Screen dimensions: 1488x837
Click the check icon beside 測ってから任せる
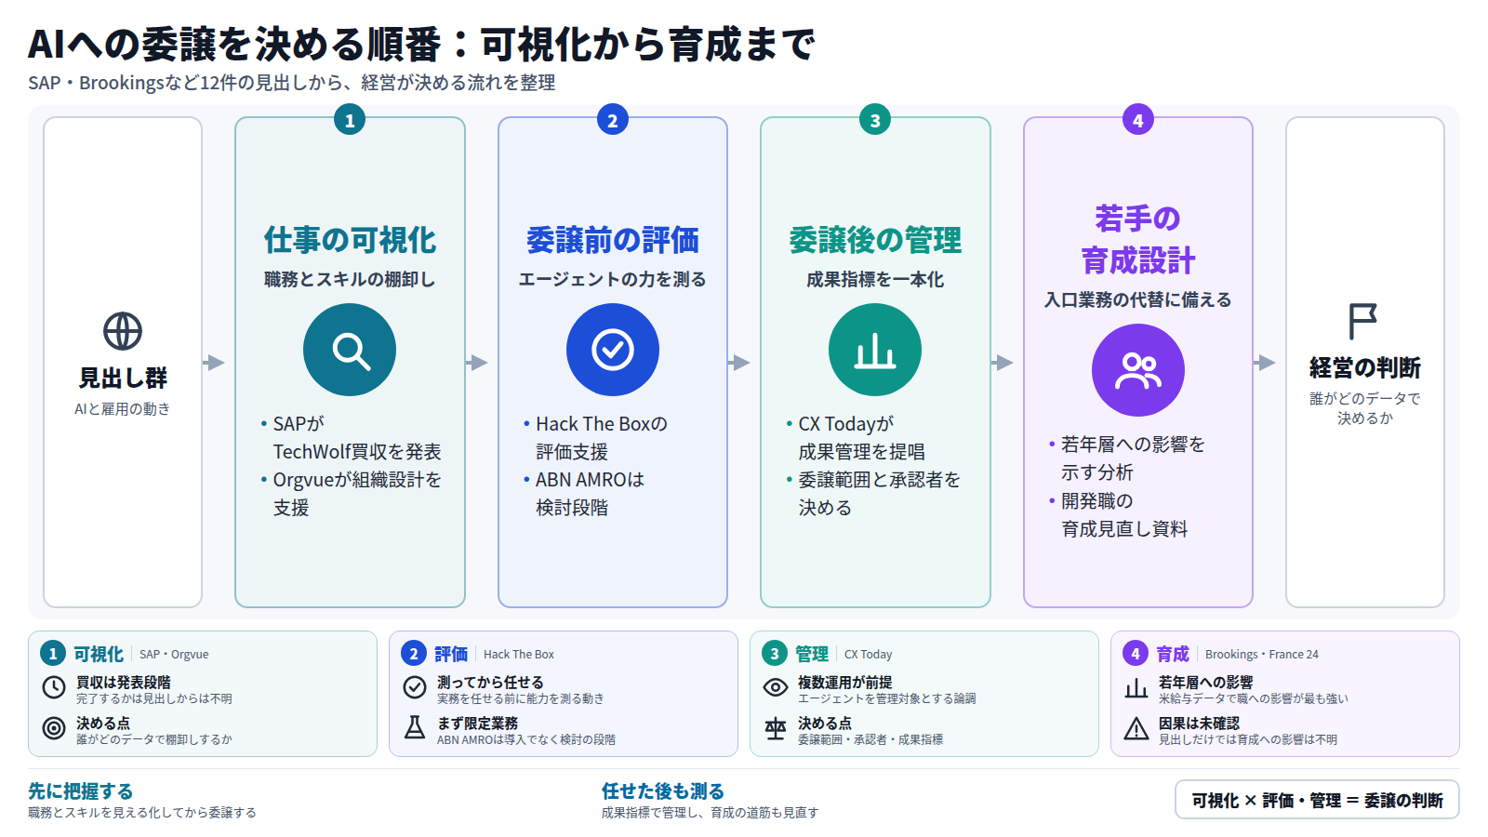point(415,687)
